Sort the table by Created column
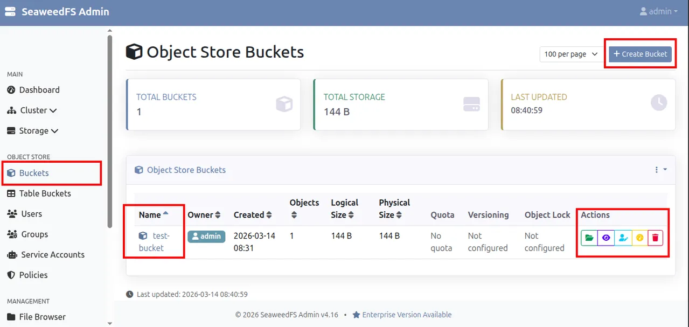 pos(253,215)
